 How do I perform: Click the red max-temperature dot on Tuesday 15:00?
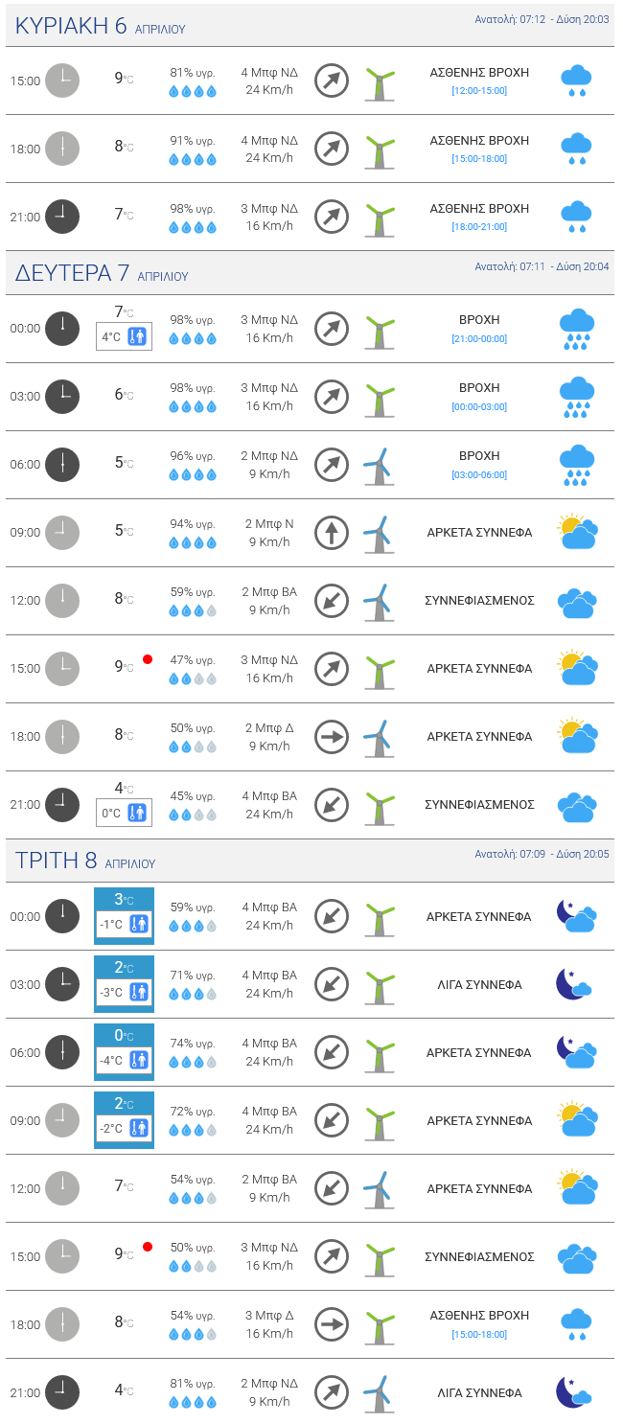coord(148,1247)
